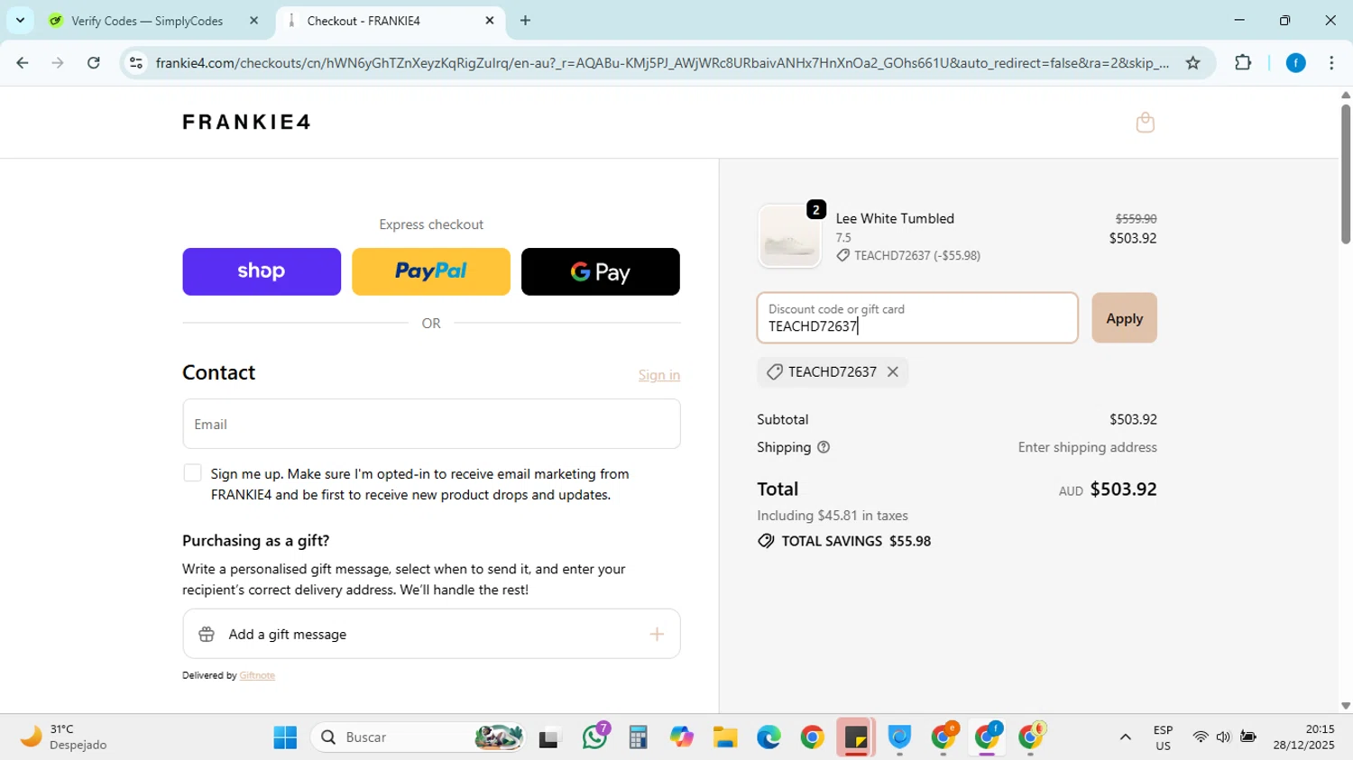Open the Giftnote link
This screenshot has height=760, width=1353.
(257, 675)
